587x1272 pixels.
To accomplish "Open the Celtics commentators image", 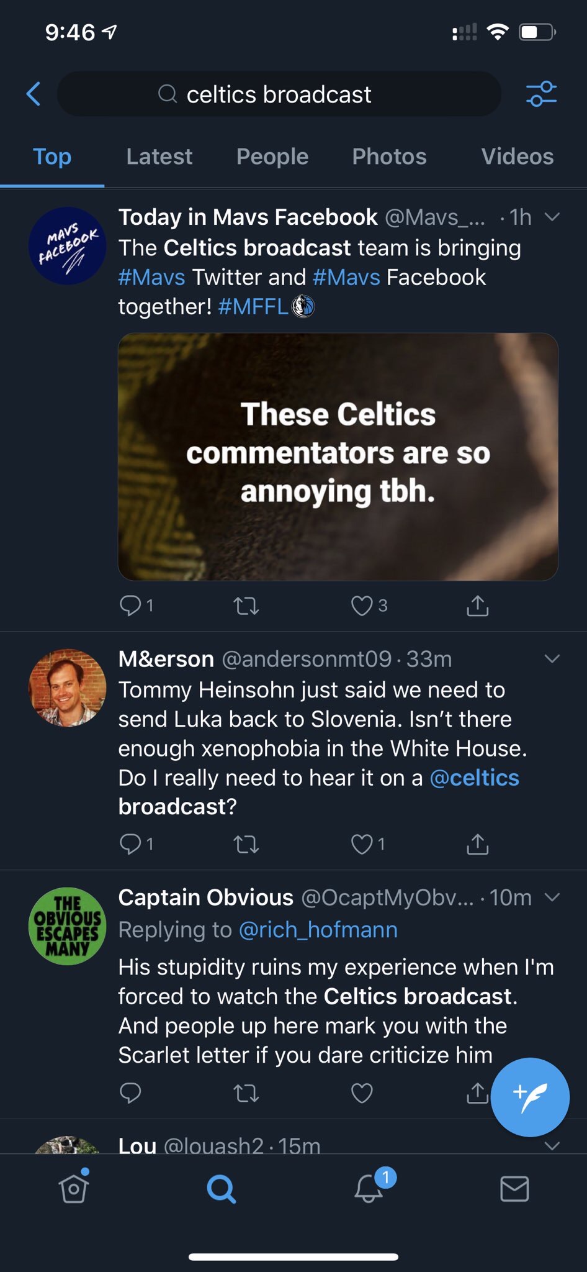I will point(338,457).
